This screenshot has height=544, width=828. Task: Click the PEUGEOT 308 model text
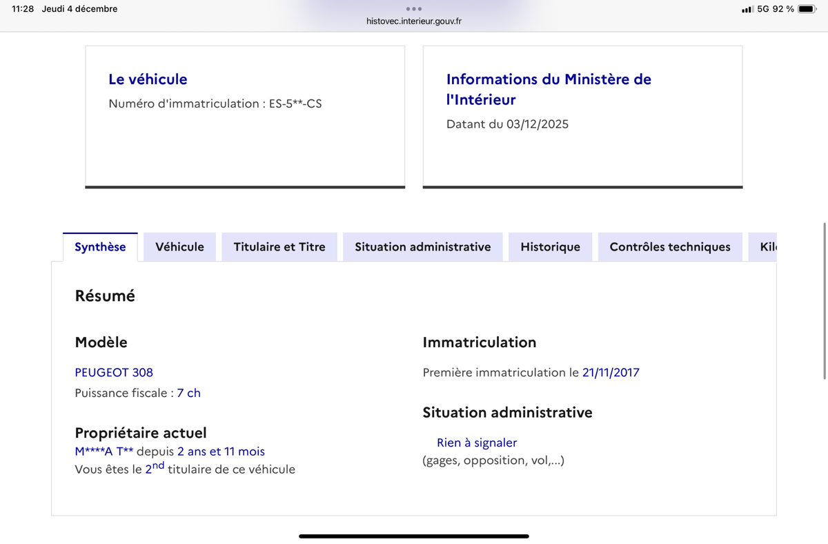pyautogui.click(x=114, y=372)
